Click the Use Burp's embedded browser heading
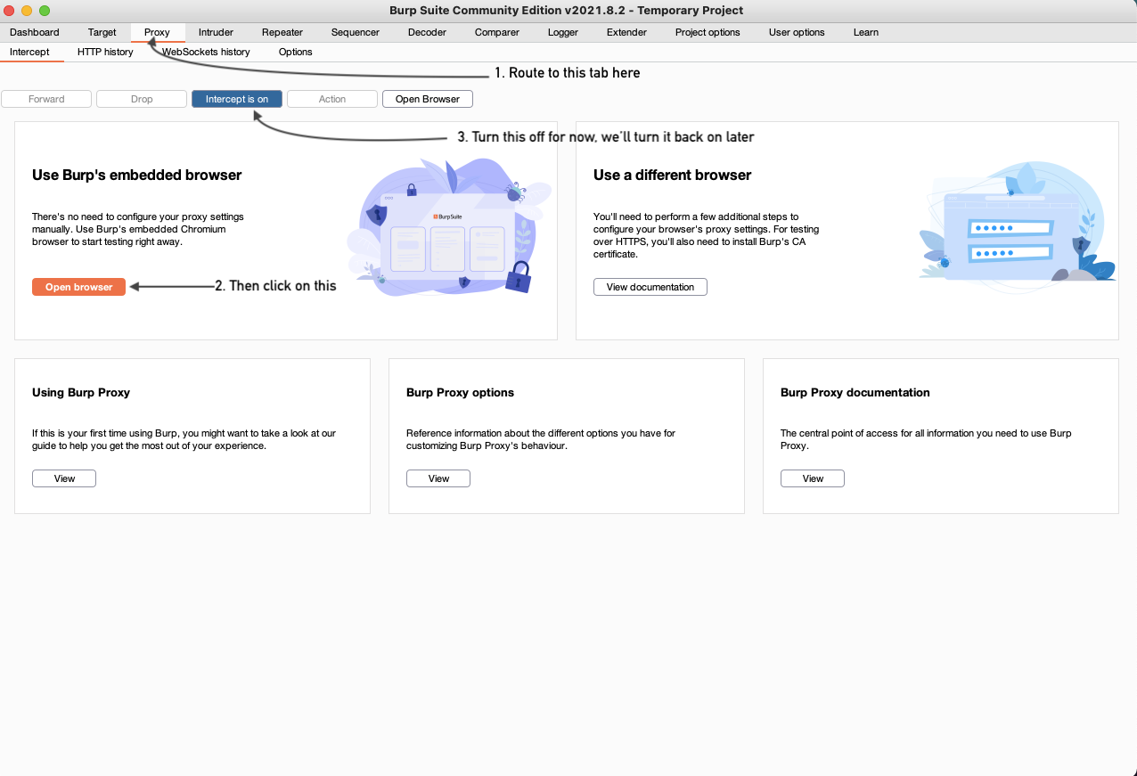Image resolution: width=1137 pixels, height=776 pixels. click(137, 175)
